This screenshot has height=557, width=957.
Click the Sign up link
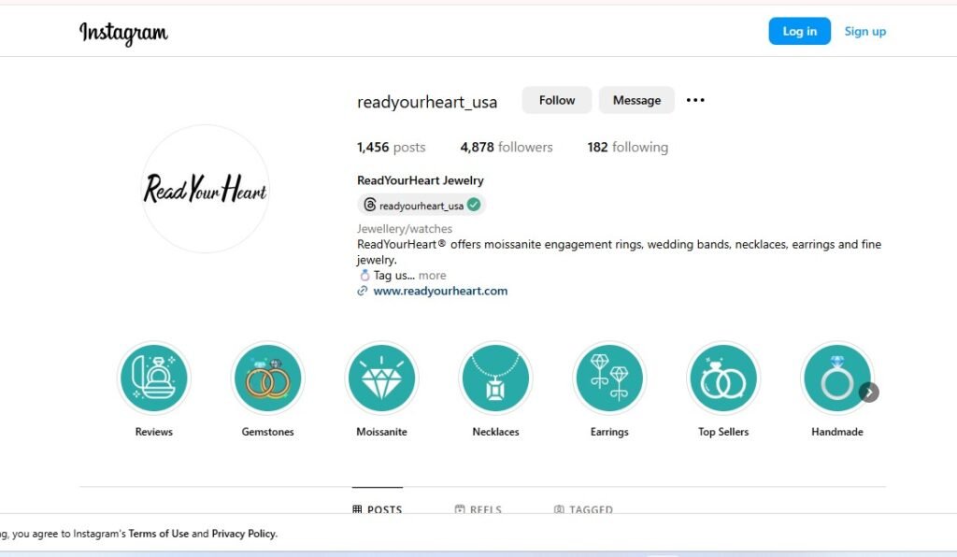tap(864, 31)
